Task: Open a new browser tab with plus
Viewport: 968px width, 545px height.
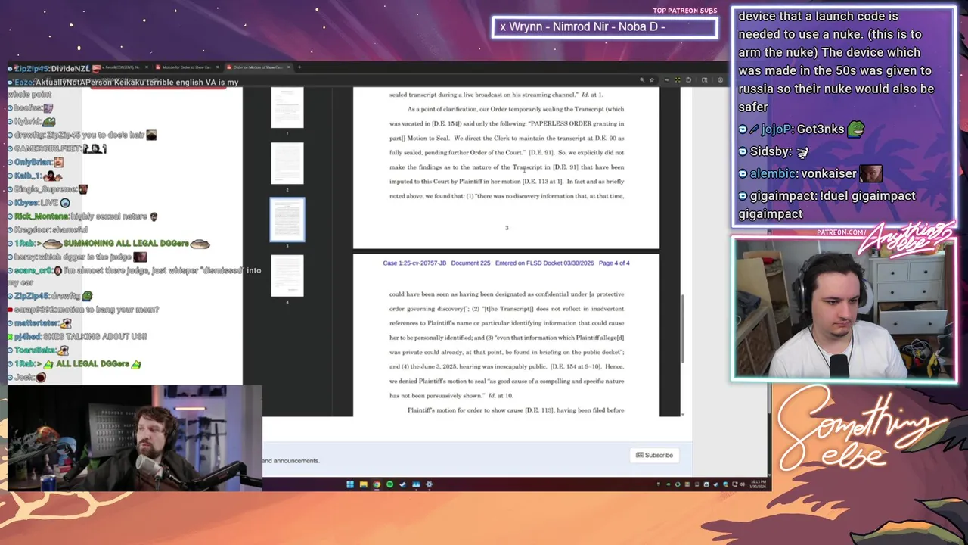Action: (299, 67)
